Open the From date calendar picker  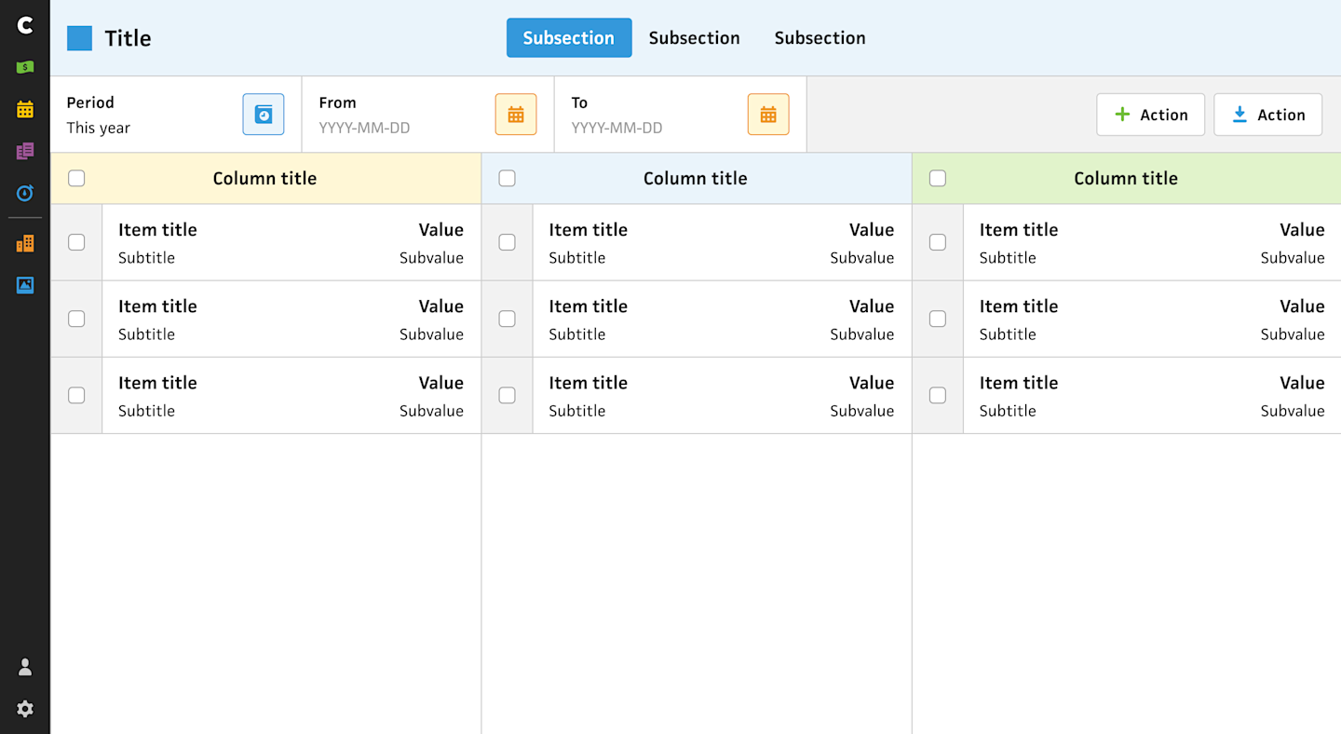(x=516, y=115)
